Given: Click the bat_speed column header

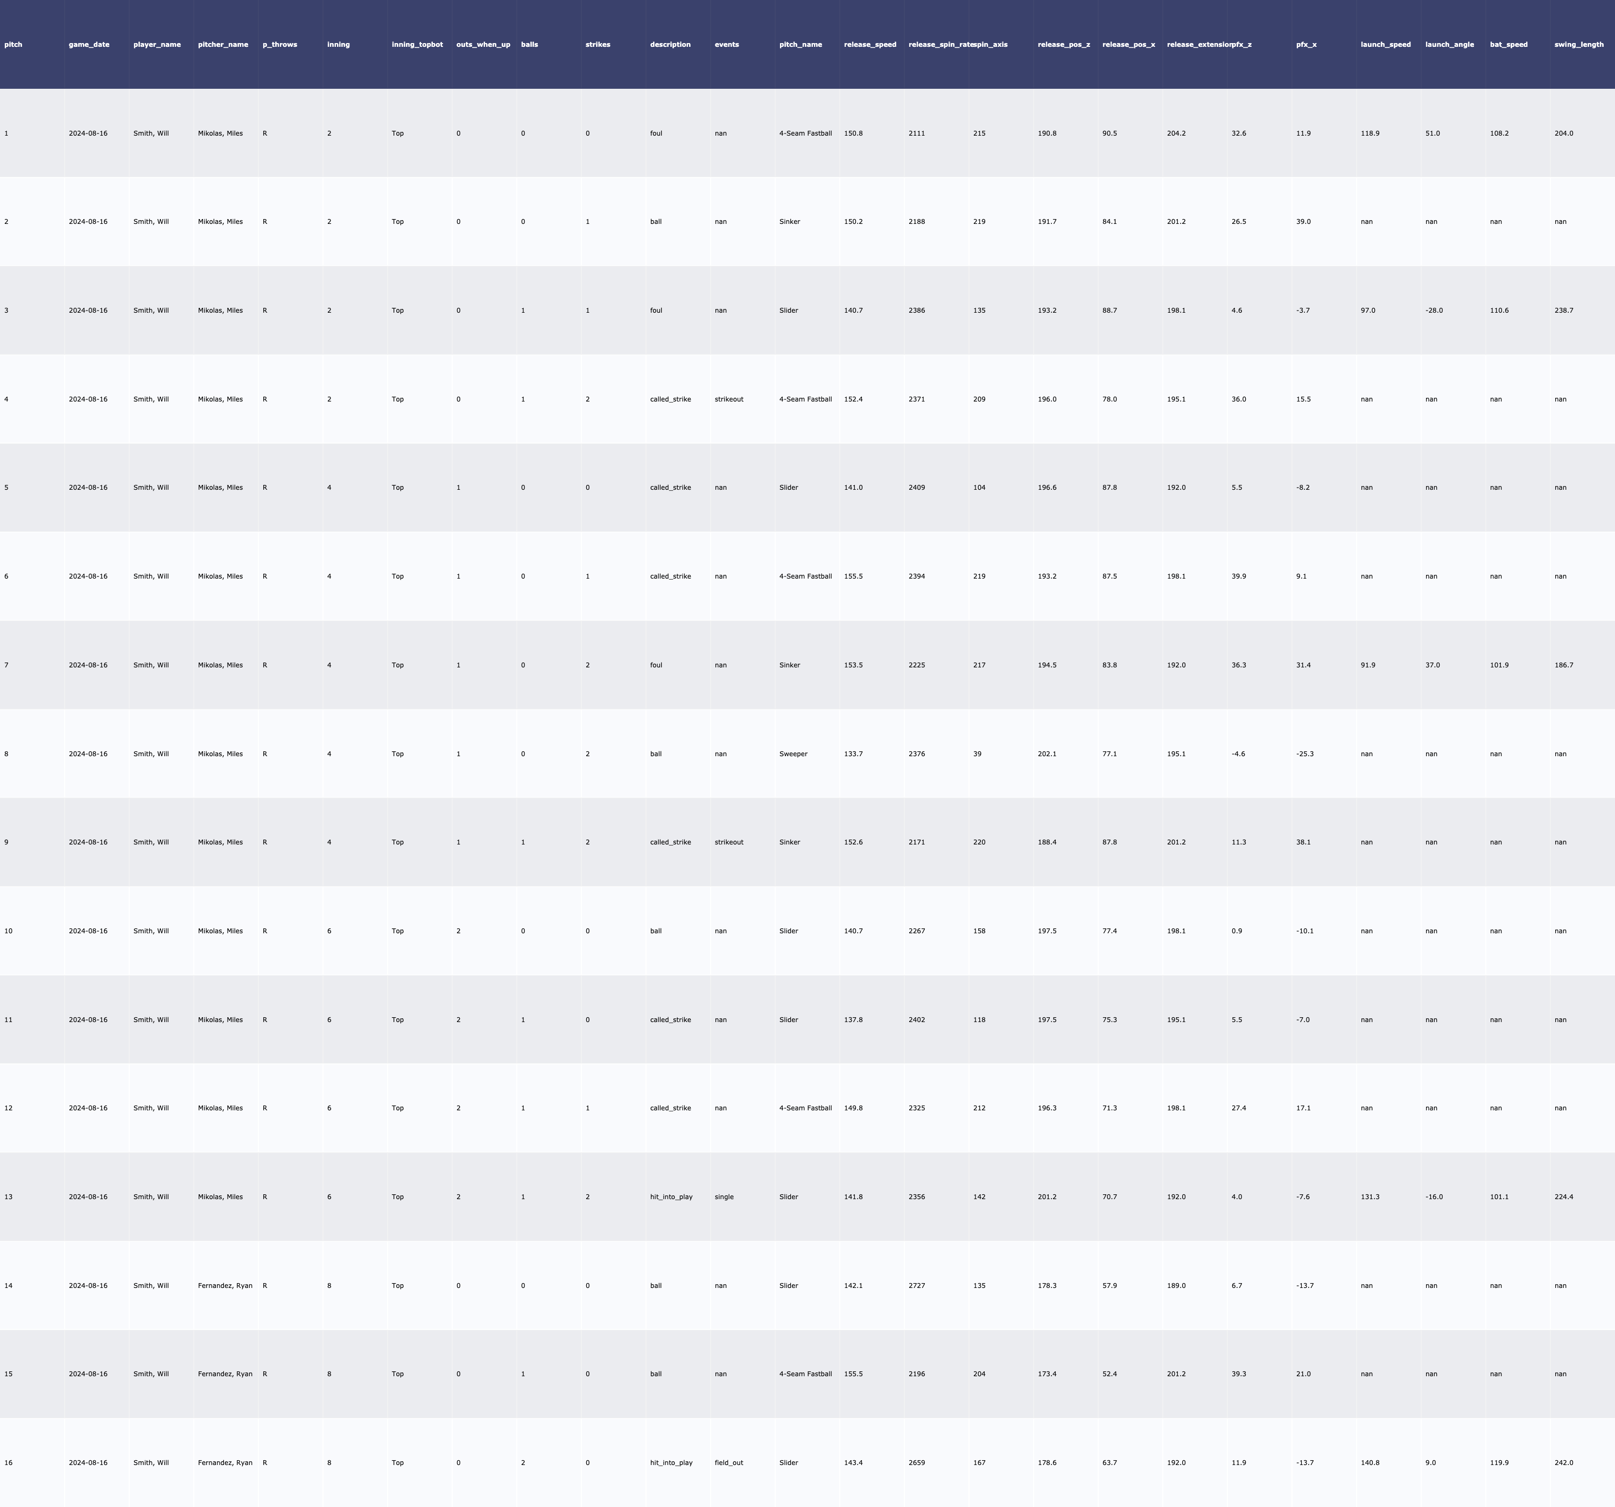Looking at the screenshot, I should [1508, 45].
